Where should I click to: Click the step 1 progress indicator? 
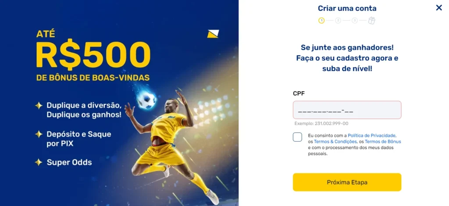click(321, 21)
